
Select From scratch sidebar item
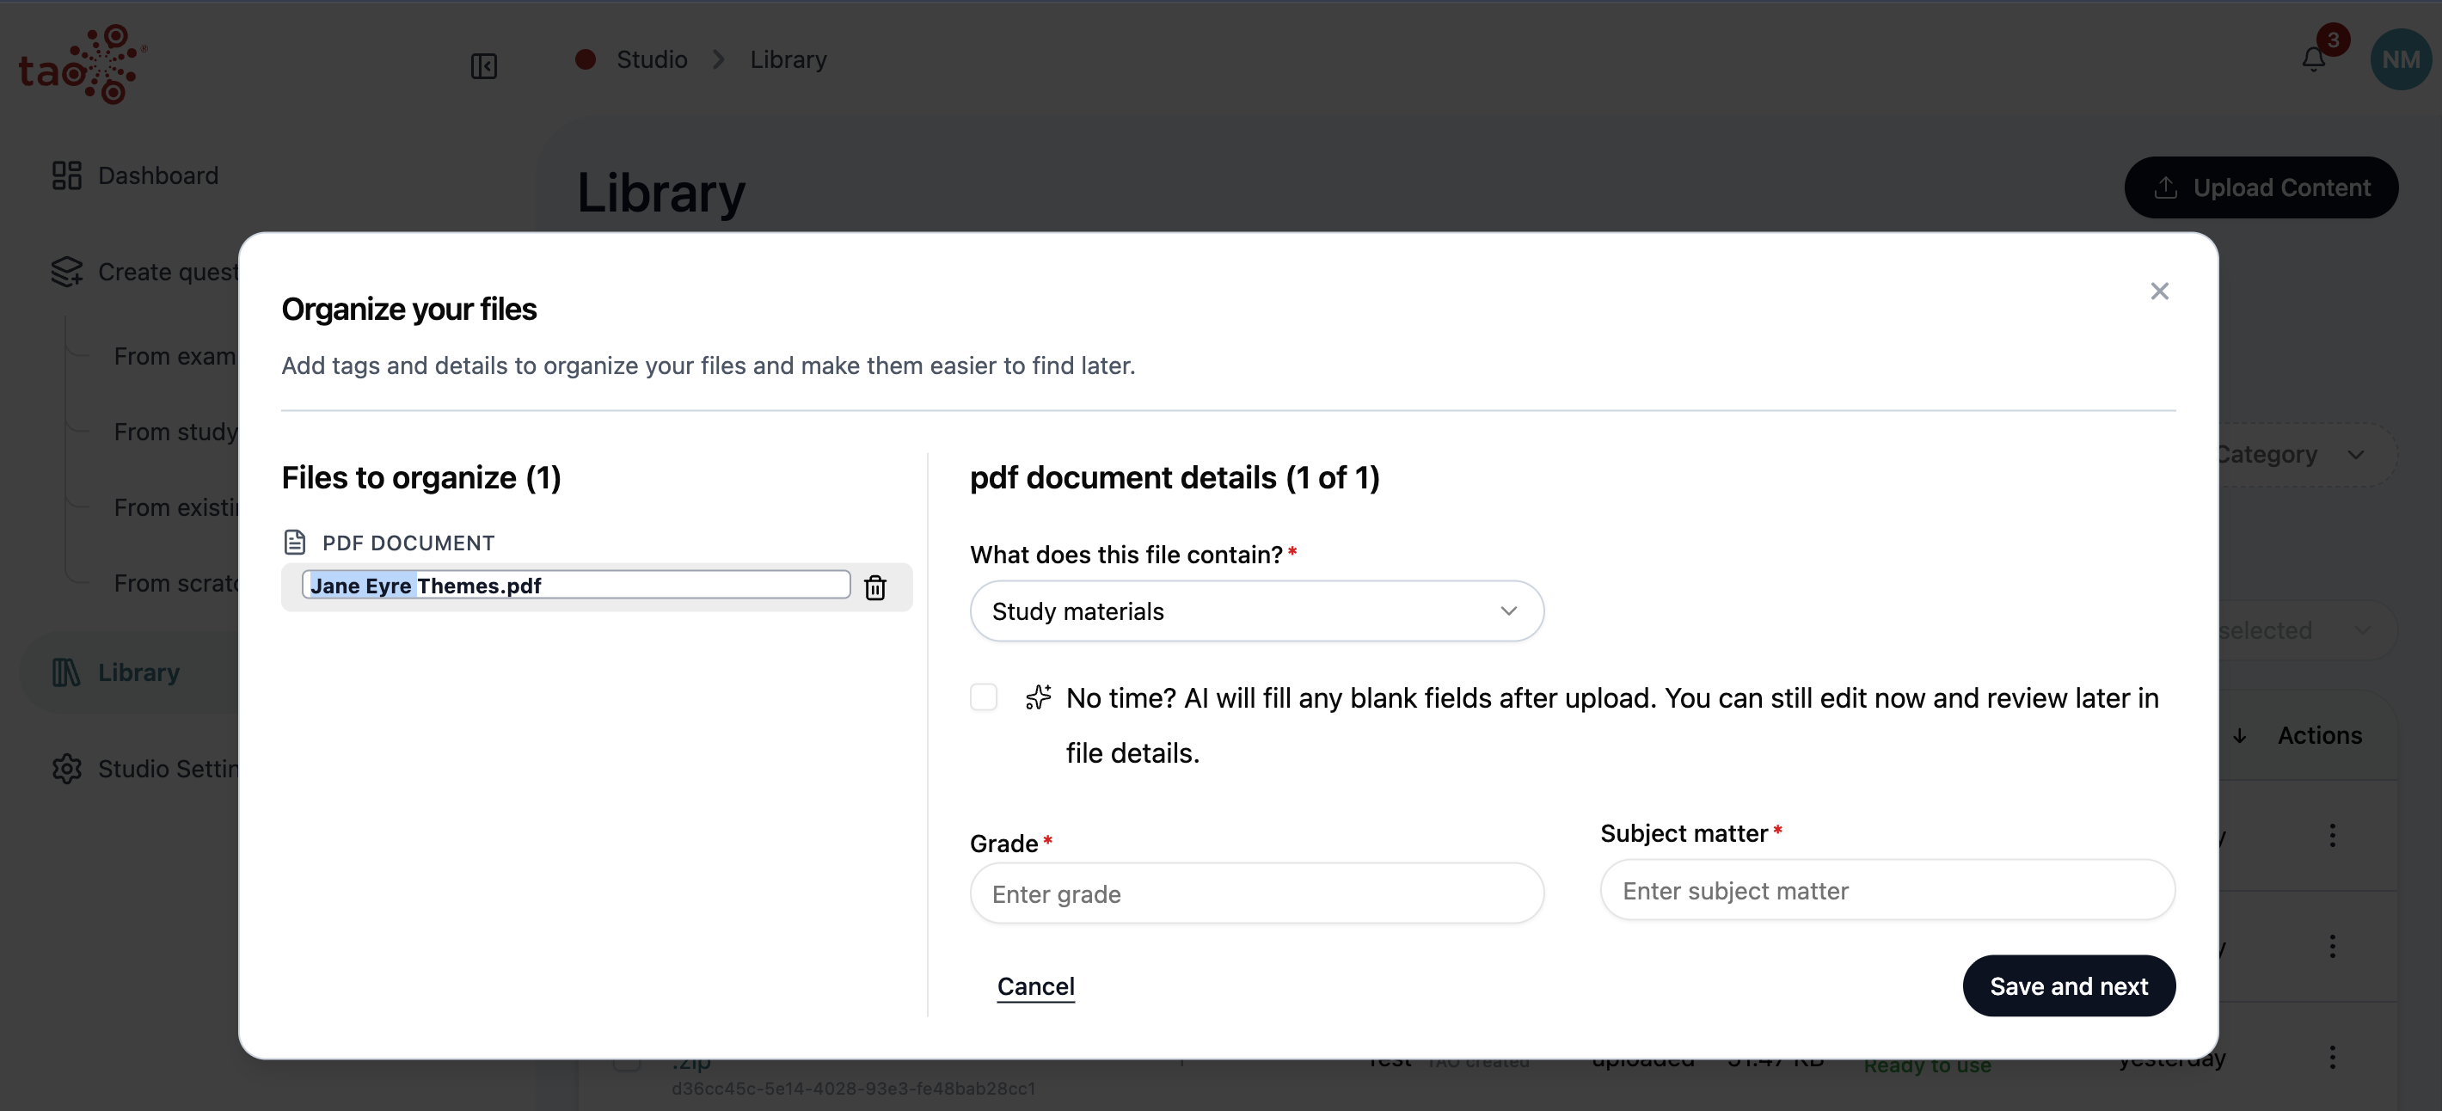pyautogui.click(x=175, y=583)
